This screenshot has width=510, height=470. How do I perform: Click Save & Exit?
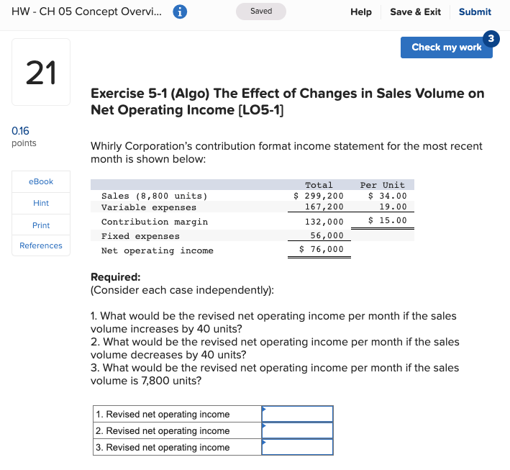(415, 12)
